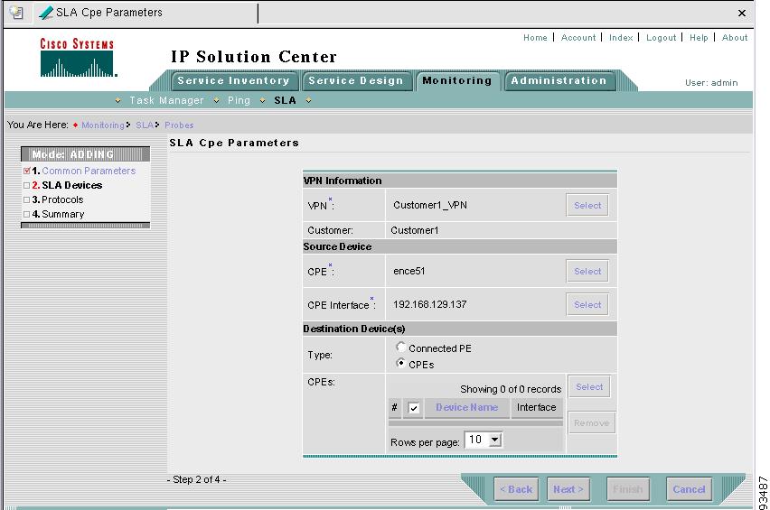Follow the Probes breadcrumb link
This screenshot has width=770, height=510.
(179, 125)
